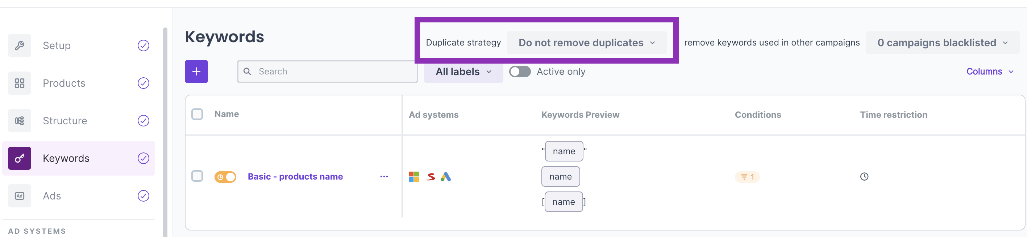Click the conditions filter badge showing 1

747,177
